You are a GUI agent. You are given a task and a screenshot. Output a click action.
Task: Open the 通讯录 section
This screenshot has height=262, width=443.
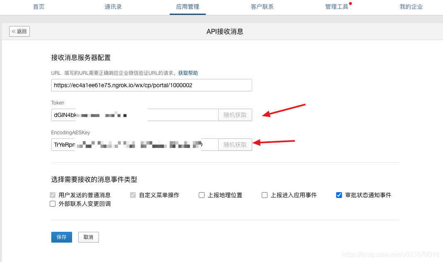click(113, 7)
